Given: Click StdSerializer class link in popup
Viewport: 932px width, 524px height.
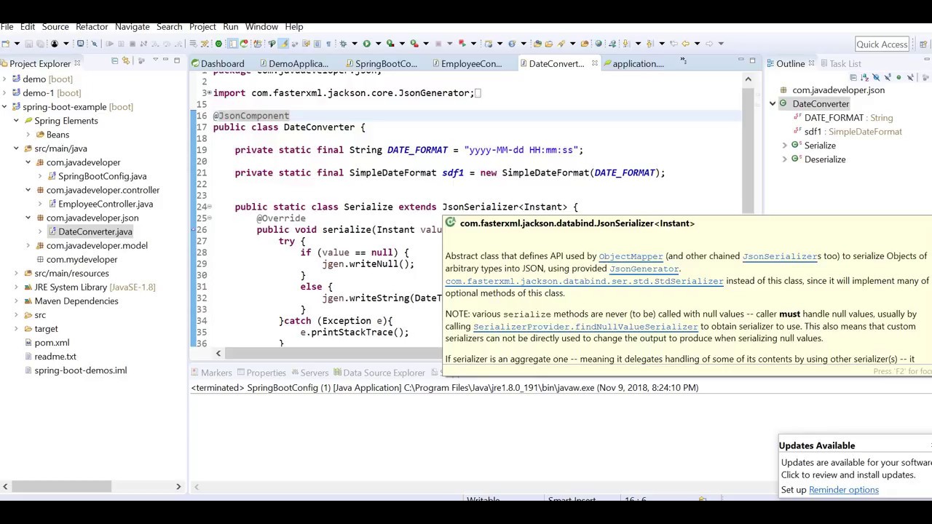Looking at the screenshot, I should (584, 281).
